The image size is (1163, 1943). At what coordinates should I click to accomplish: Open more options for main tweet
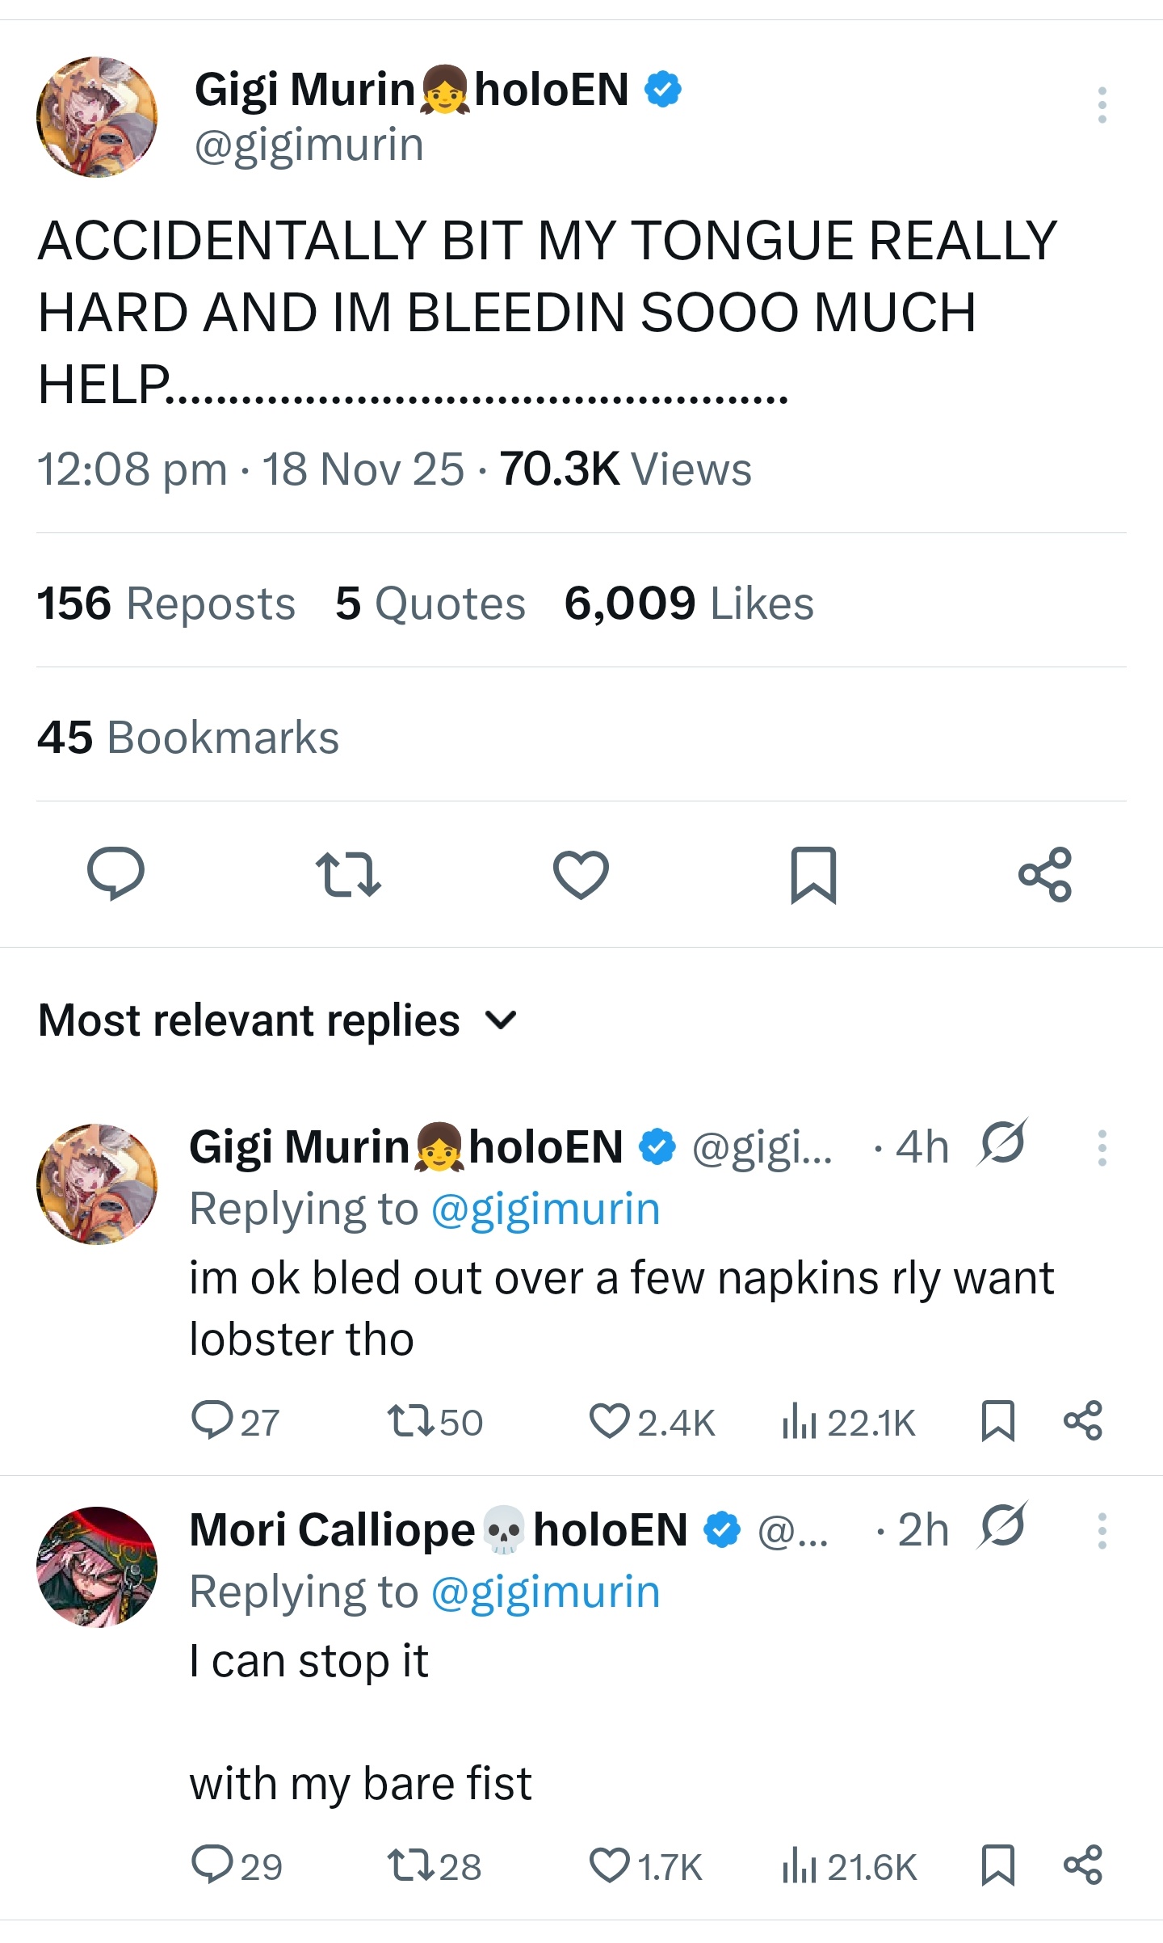coord(1102,105)
